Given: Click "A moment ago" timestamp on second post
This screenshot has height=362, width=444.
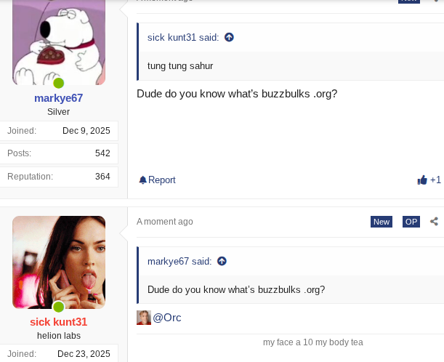Looking at the screenshot, I should pos(165,222).
